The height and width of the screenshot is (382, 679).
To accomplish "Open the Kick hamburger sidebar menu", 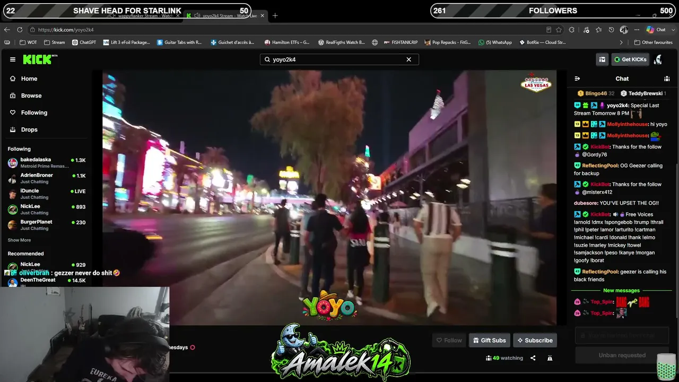I will coord(13,59).
